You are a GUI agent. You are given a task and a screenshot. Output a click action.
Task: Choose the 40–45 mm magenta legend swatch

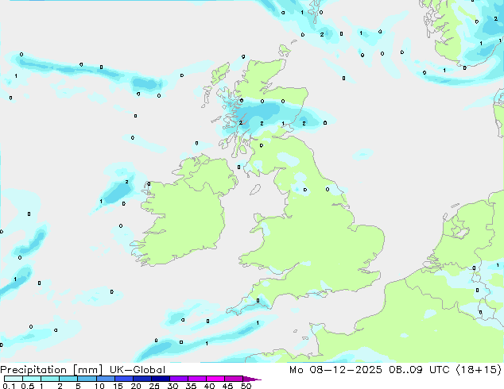point(218,379)
